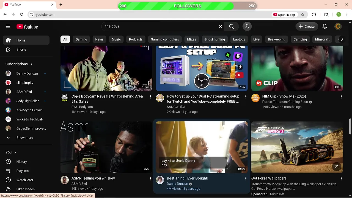Image resolution: width=352 pixels, height=198 pixels.
Task: Open options for Best Thing I Ever Bought
Action: click(x=246, y=178)
